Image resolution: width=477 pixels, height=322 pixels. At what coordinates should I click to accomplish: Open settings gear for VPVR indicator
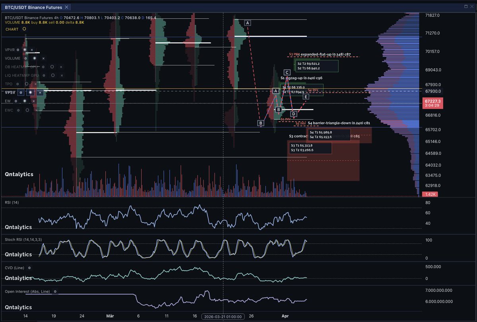[x=18, y=50]
